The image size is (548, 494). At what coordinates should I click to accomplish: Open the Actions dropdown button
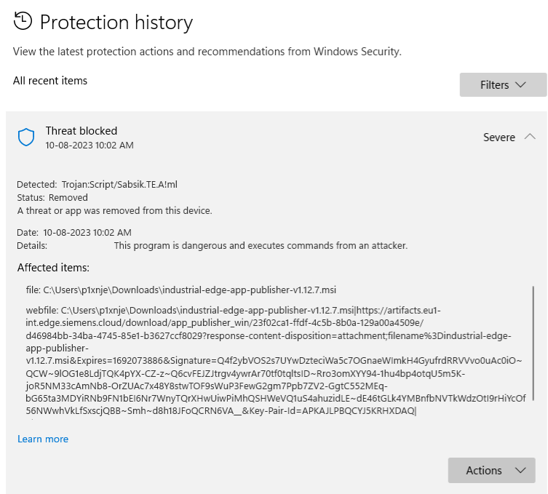[x=491, y=470]
